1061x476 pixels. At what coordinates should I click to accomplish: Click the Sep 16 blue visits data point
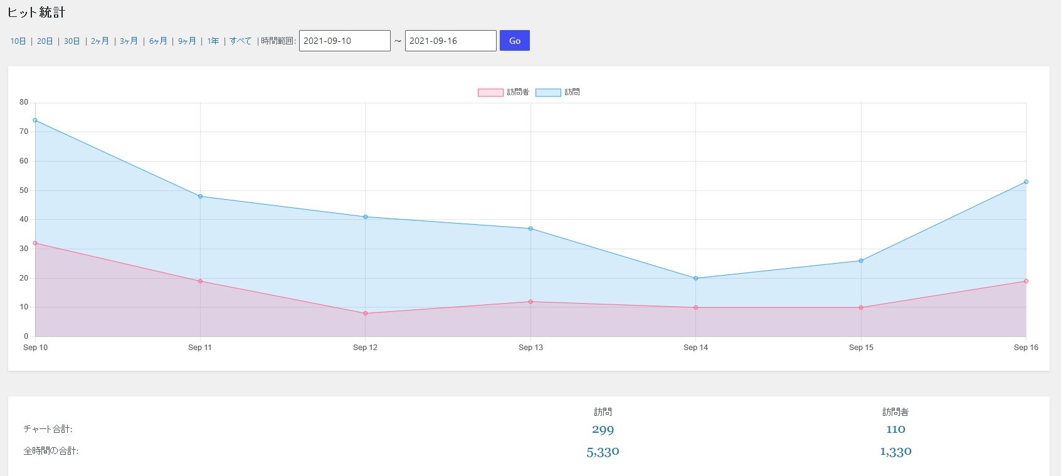(1026, 182)
